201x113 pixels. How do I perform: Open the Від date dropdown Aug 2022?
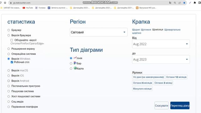pos(161,44)
